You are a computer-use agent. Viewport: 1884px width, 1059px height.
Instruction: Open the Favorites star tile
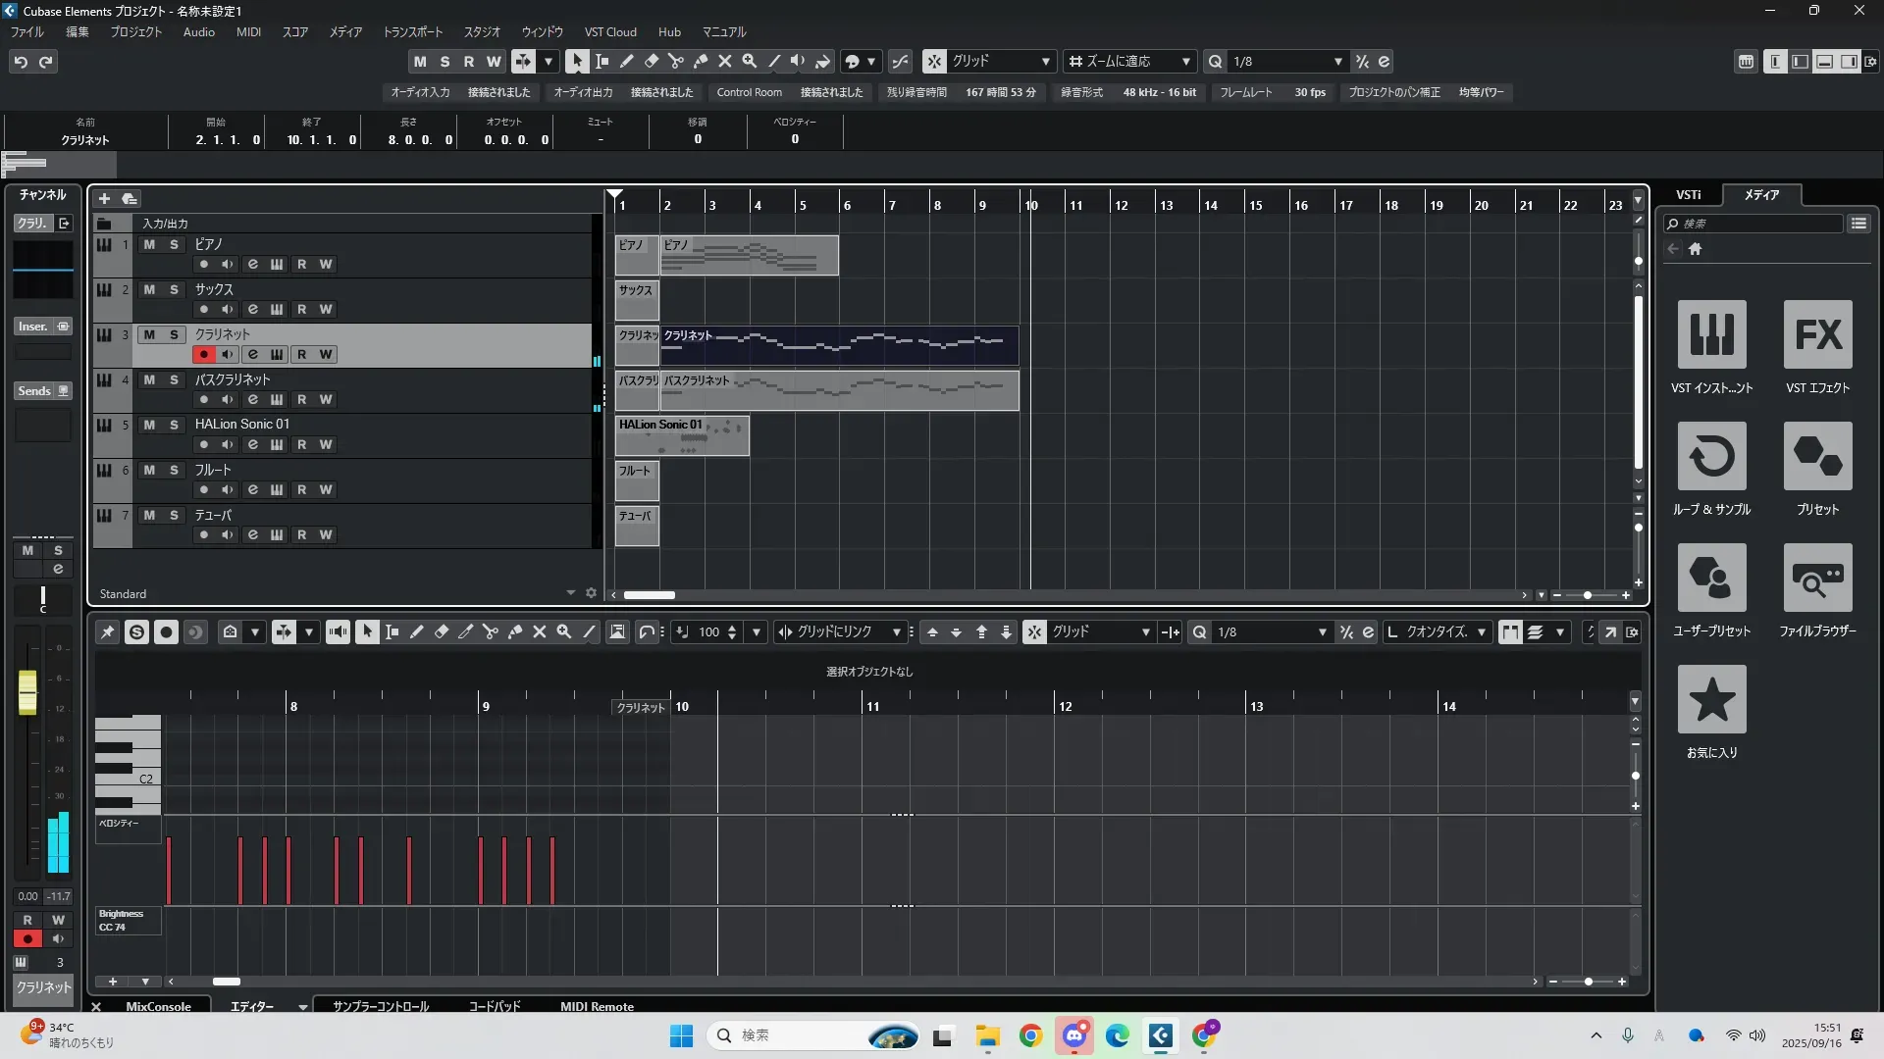1711,700
